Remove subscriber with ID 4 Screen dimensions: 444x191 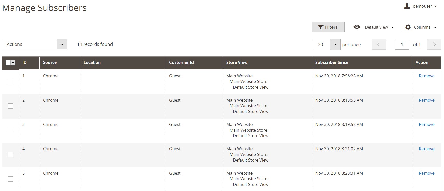coord(427,149)
